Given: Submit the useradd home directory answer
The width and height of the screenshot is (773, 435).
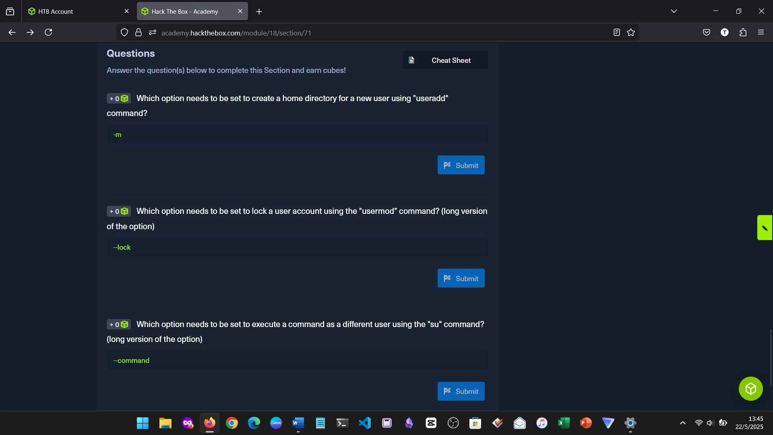Looking at the screenshot, I should pyautogui.click(x=461, y=165).
